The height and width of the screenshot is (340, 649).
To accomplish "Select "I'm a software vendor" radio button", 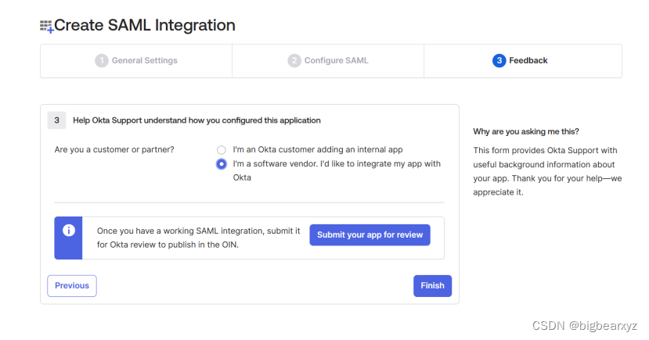I will (222, 164).
